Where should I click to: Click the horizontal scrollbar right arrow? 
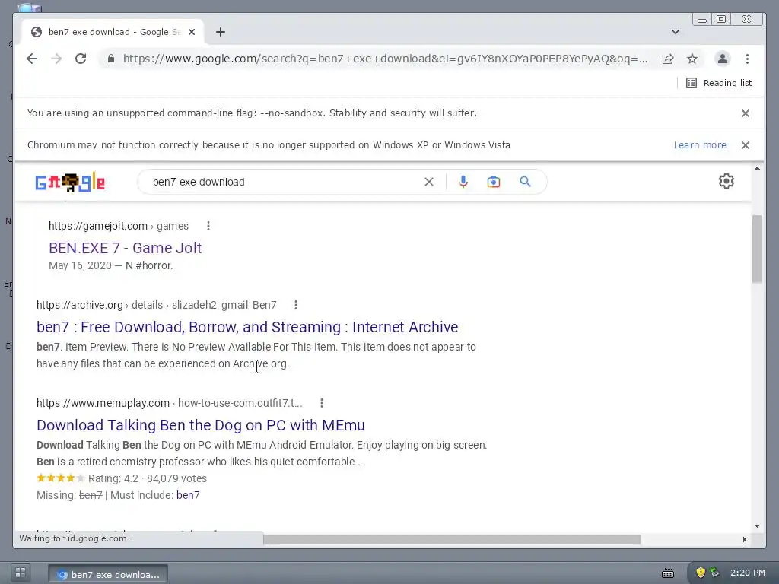(744, 539)
